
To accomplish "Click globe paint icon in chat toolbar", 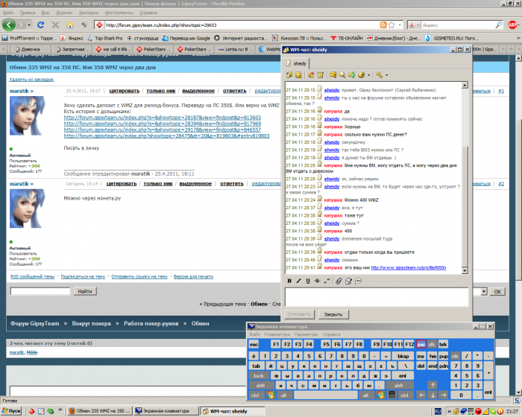I will pos(361,74).
